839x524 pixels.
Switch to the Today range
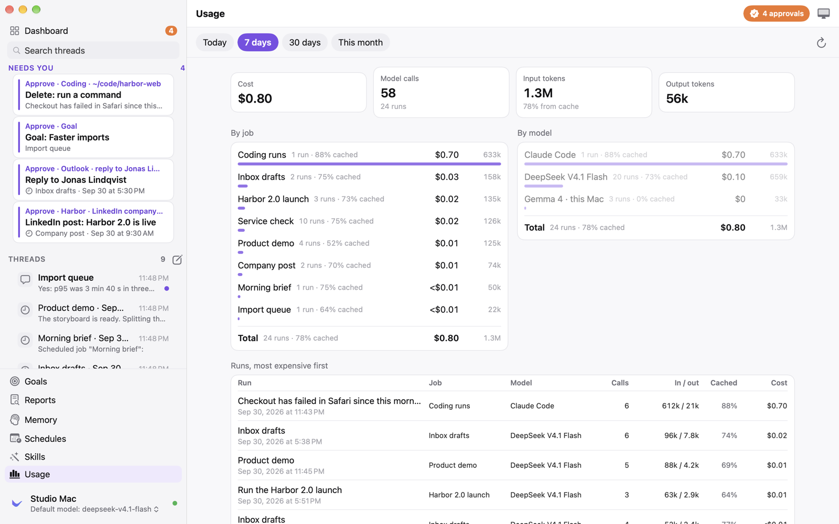click(x=214, y=42)
